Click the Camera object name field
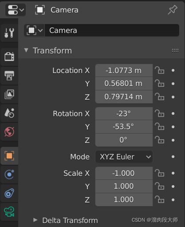The height and width of the screenshot is (227, 185). point(112,30)
